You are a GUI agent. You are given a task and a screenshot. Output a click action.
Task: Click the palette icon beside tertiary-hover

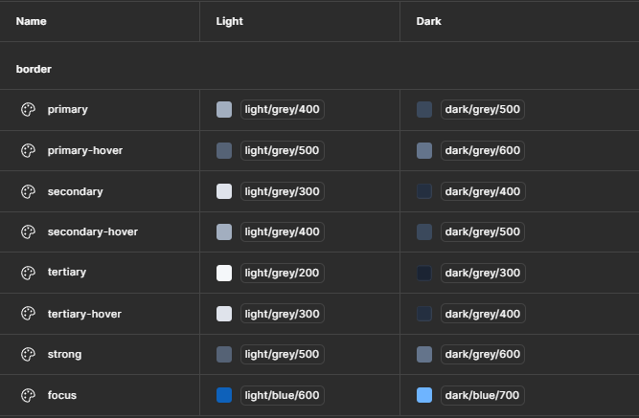(x=28, y=314)
